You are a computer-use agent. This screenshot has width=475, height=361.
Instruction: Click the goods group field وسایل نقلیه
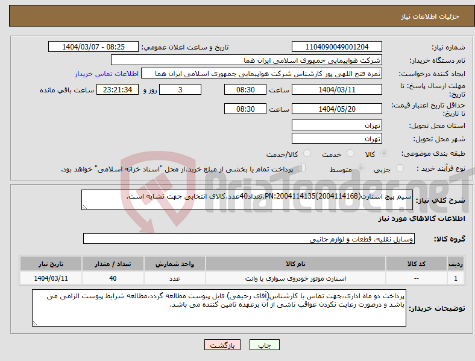(249, 238)
